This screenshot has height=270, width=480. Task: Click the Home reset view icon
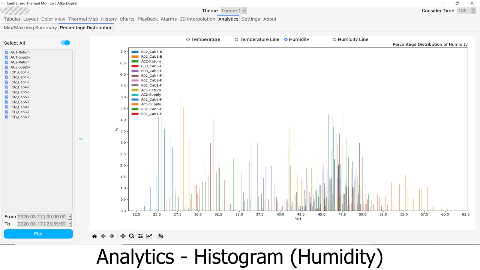94,236
